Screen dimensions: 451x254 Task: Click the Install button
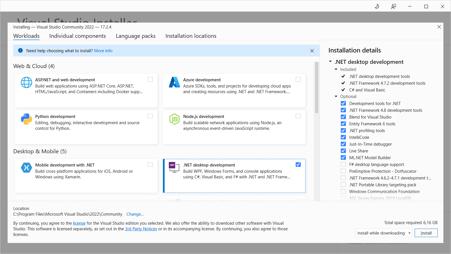426,233
